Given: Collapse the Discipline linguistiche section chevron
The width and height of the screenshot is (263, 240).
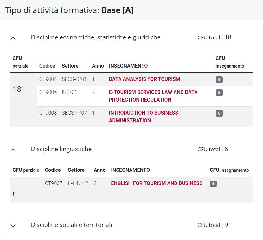Looking at the screenshot, I should click(x=13, y=150).
